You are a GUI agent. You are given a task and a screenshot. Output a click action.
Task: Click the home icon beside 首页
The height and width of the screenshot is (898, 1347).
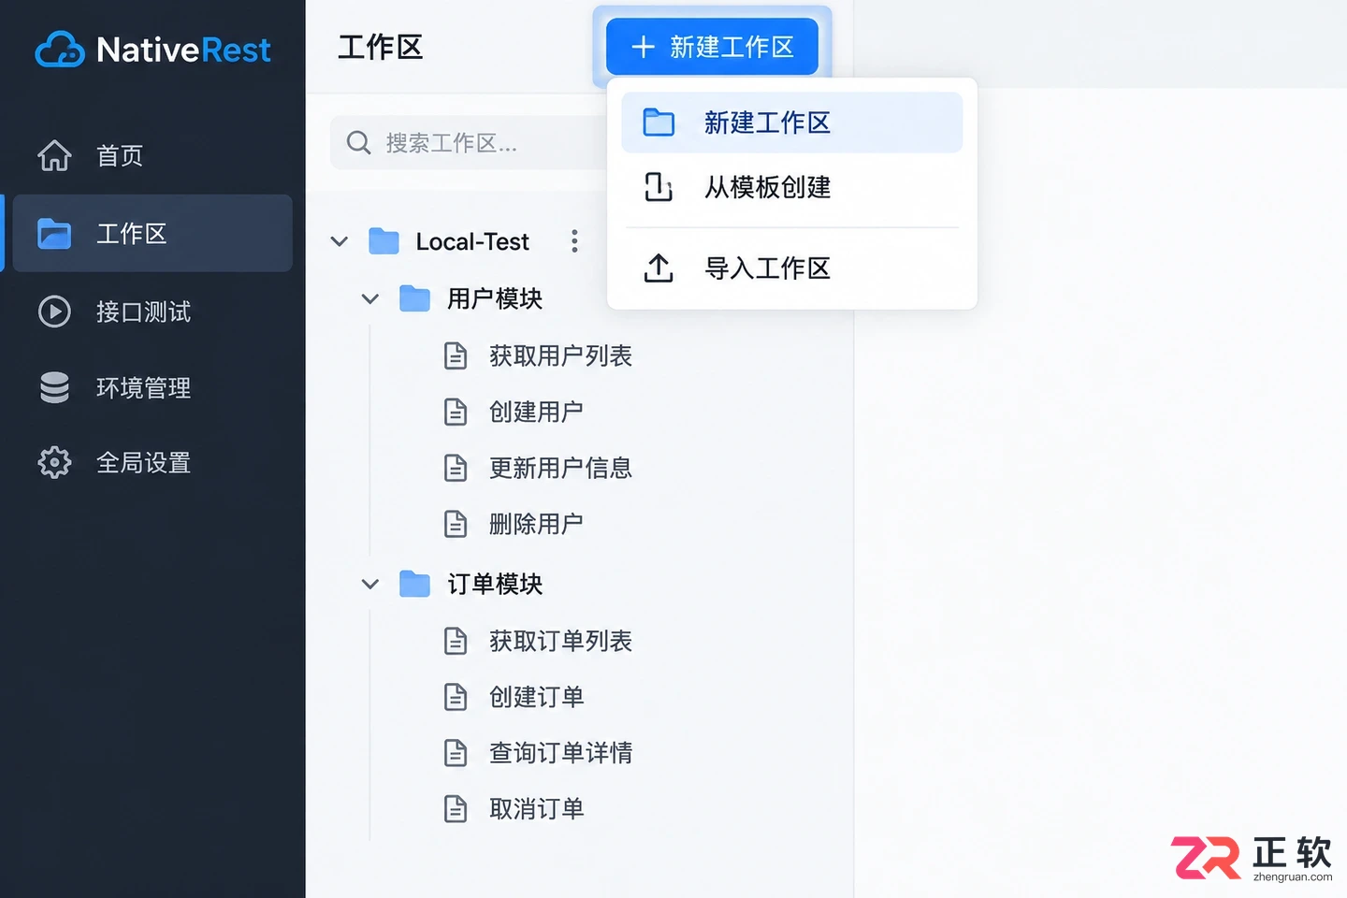(54, 155)
